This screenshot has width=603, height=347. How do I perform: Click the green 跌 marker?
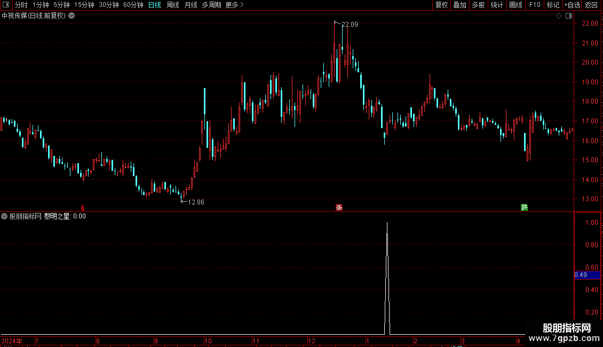524,208
